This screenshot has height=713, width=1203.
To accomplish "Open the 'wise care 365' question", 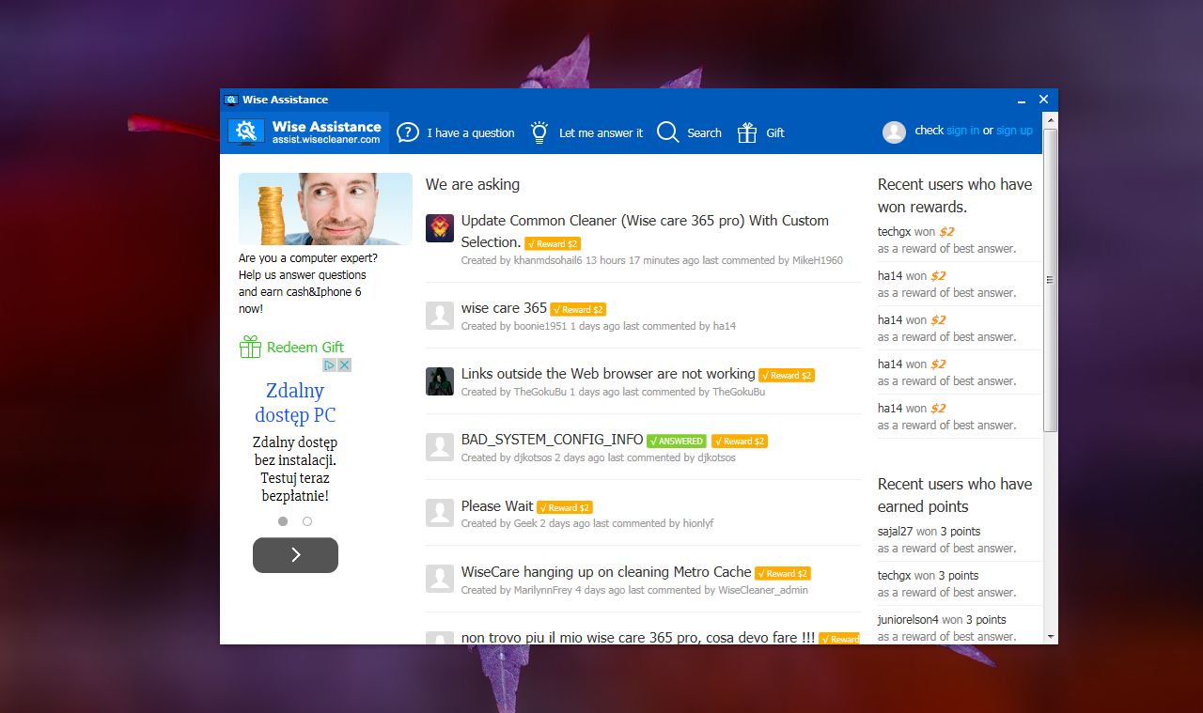I will (x=504, y=308).
